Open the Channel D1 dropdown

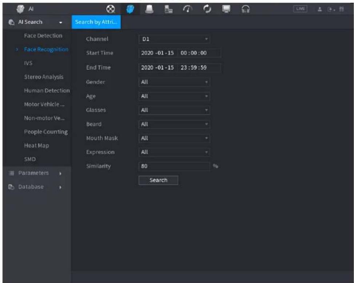coord(174,39)
